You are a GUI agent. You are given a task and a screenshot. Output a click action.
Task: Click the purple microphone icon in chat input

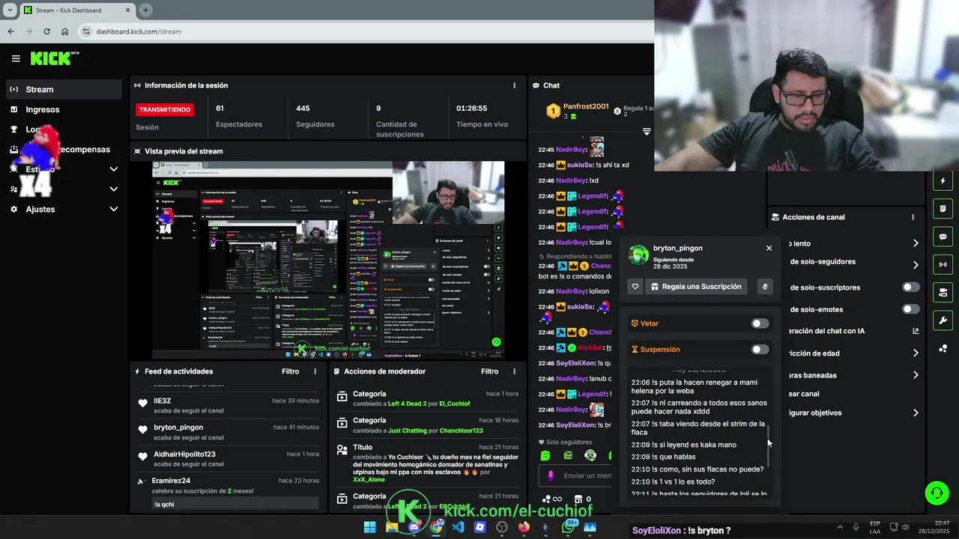click(x=551, y=475)
